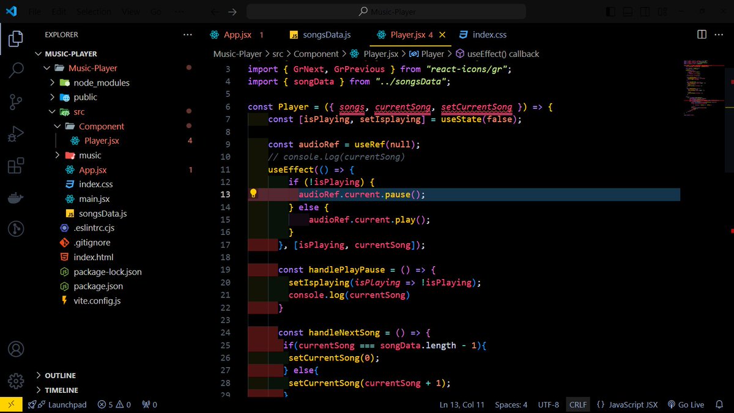Open Explorer Views and More Actions

188,35
